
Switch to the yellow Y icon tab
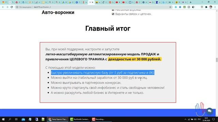30,2
